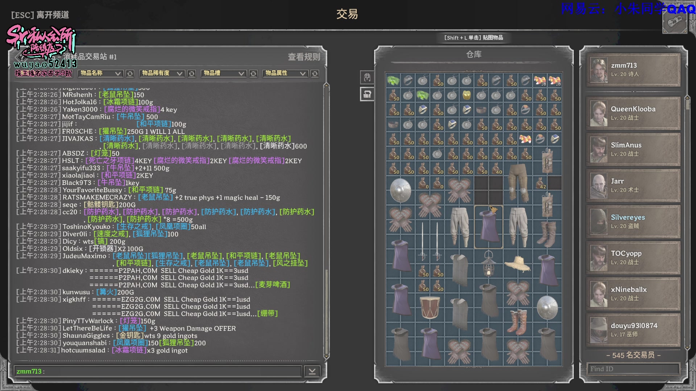The width and height of the screenshot is (696, 391).
Task: Click the 545 名交易员 trader count
Action: coord(633,355)
